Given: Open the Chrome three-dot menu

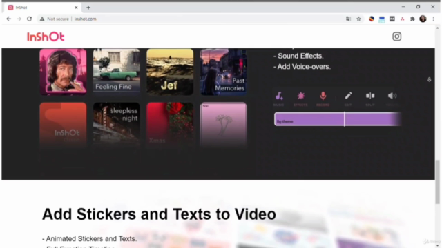Looking at the screenshot, I should coord(433,19).
